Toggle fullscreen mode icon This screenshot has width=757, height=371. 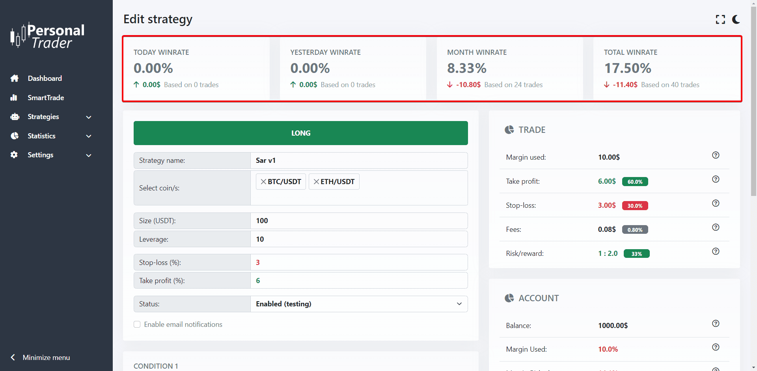point(720,20)
